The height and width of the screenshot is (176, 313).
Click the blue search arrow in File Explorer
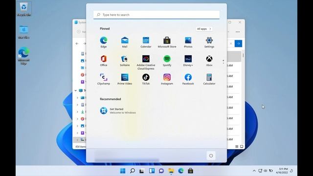238,44
